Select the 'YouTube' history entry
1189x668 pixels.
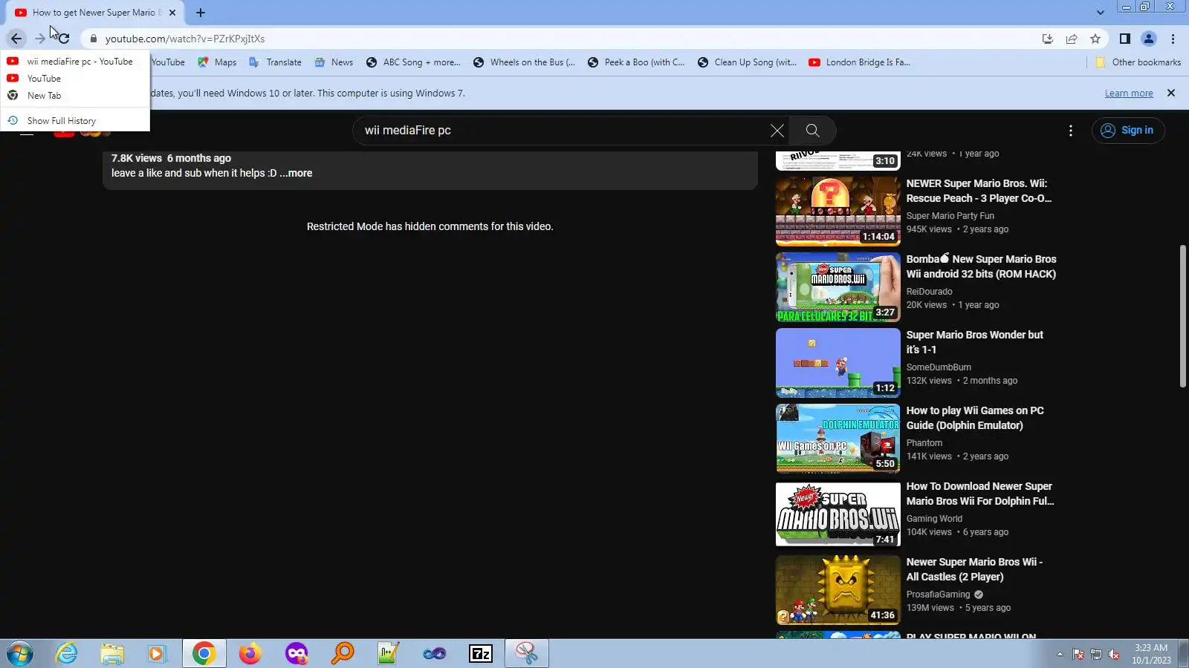pos(75,79)
